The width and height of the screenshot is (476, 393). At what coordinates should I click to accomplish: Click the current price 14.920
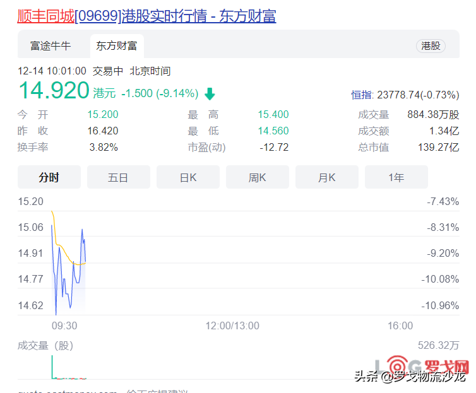(x=54, y=90)
